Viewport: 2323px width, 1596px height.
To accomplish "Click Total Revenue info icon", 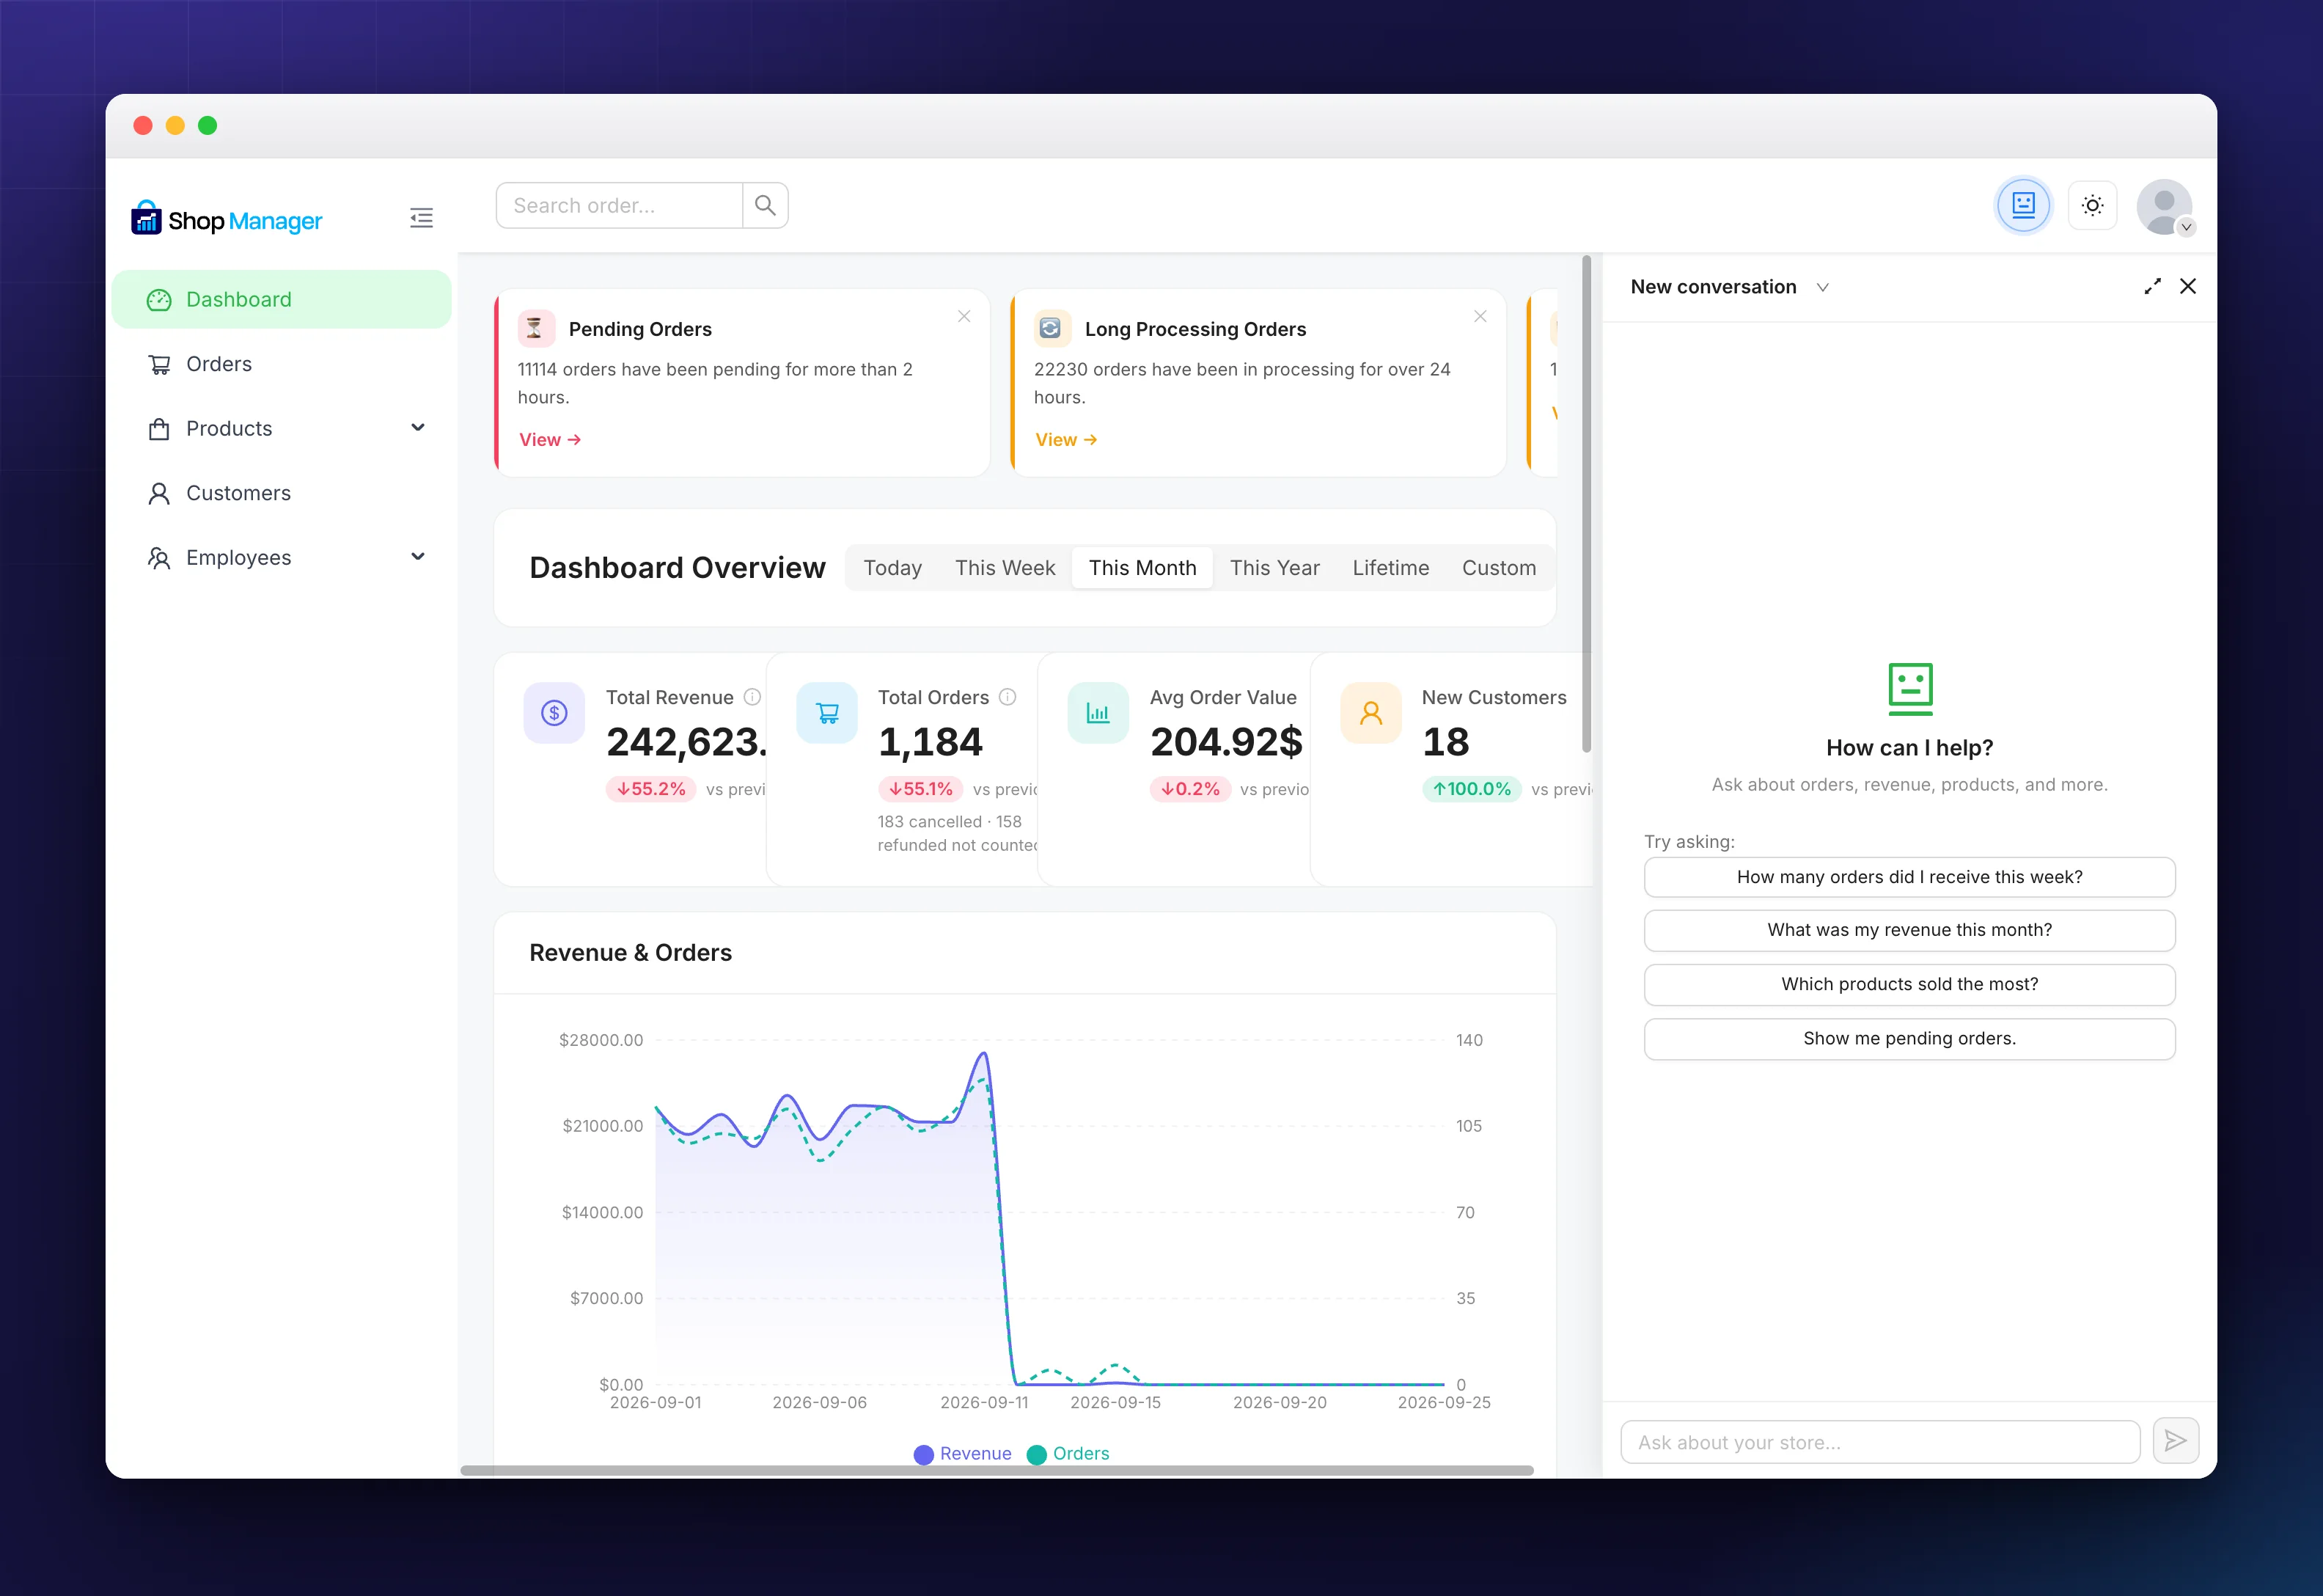I will (752, 697).
